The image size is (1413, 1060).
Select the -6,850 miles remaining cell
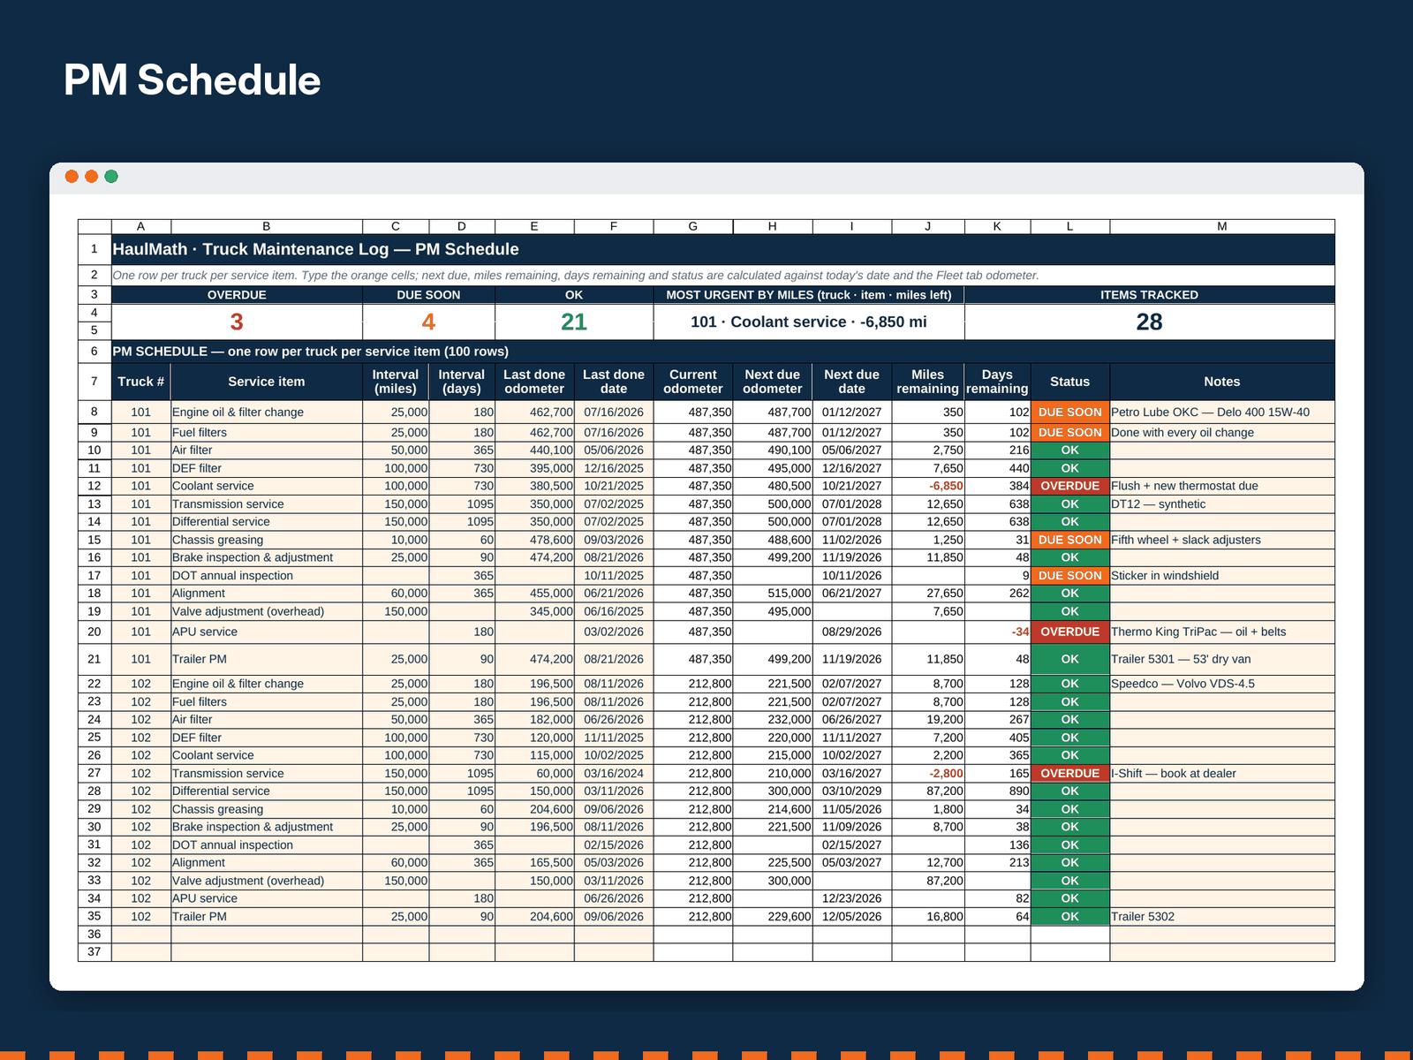[x=928, y=486]
